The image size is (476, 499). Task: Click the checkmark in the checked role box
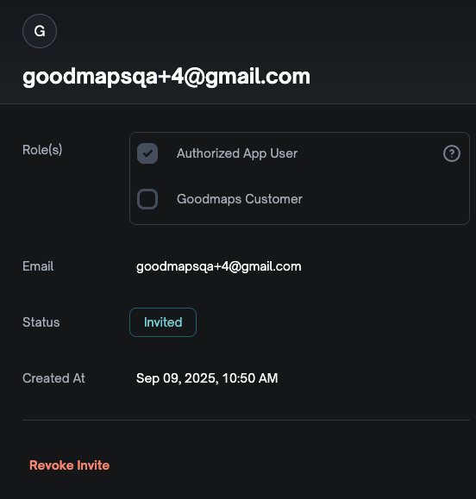tap(147, 153)
